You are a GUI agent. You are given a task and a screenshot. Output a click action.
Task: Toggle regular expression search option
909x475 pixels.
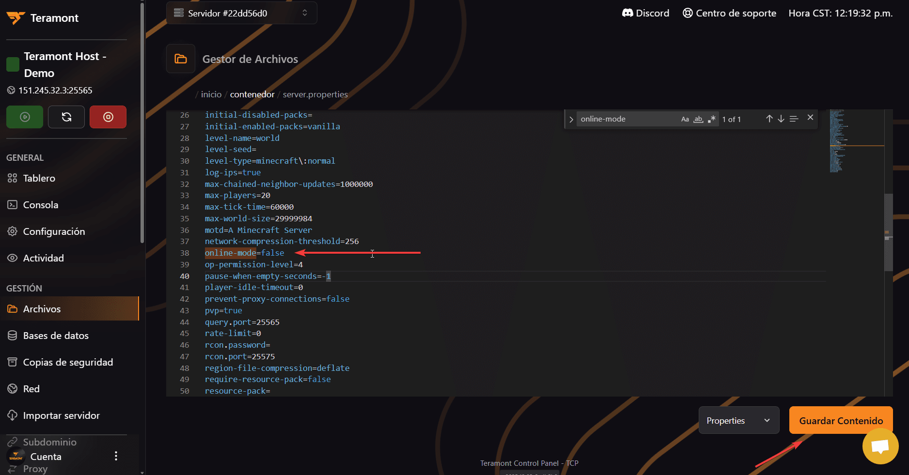click(x=711, y=119)
